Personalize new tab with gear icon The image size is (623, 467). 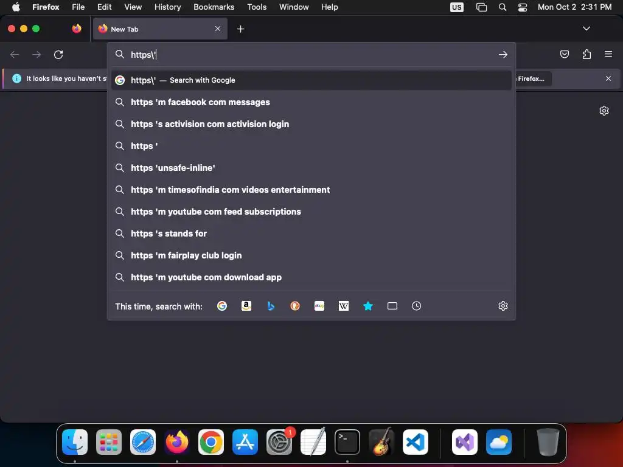(x=604, y=111)
